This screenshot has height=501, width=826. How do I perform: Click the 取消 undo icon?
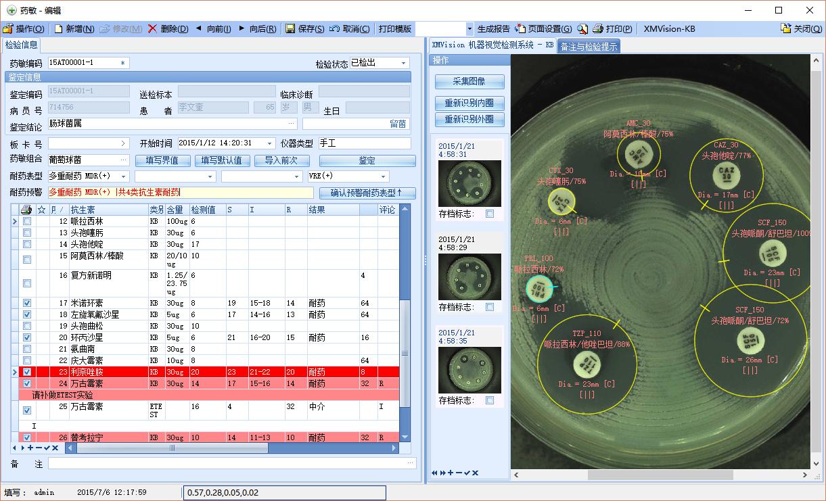(x=334, y=29)
